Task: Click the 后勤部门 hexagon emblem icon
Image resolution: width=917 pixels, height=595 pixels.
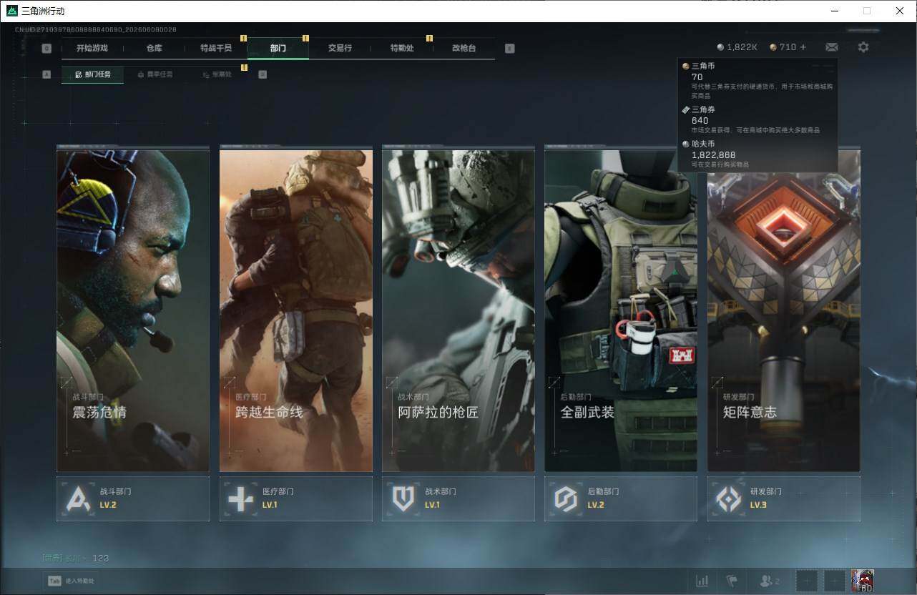Action: pyautogui.click(x=566, y=498)
